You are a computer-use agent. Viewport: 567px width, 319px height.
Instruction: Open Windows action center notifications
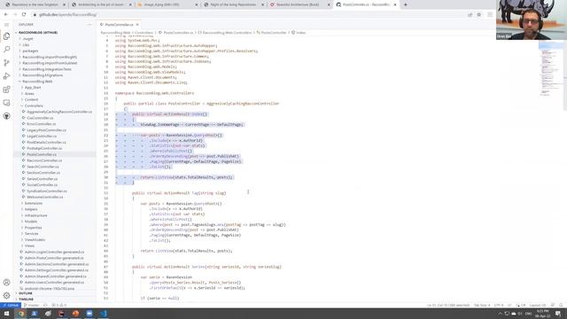(x=559, y=314)
